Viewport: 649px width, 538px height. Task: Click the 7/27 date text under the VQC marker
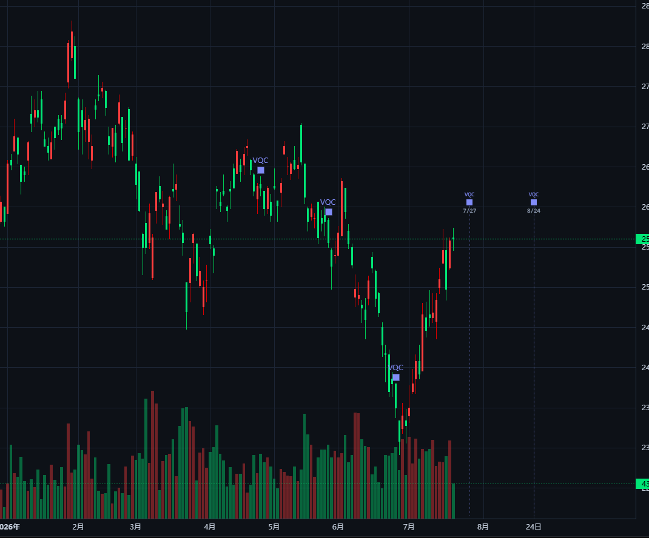tap(469, 211)
